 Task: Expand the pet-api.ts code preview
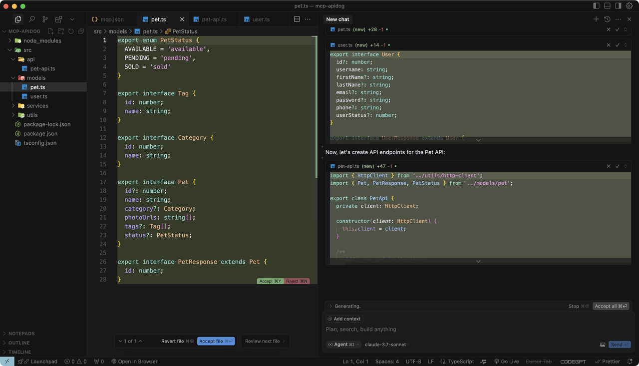(478, 261)
